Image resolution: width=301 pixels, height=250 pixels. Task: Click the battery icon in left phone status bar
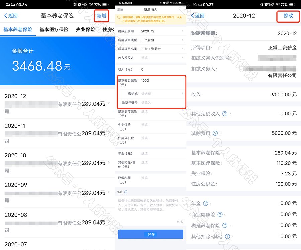pyautogui.click(x=105, y=4)
